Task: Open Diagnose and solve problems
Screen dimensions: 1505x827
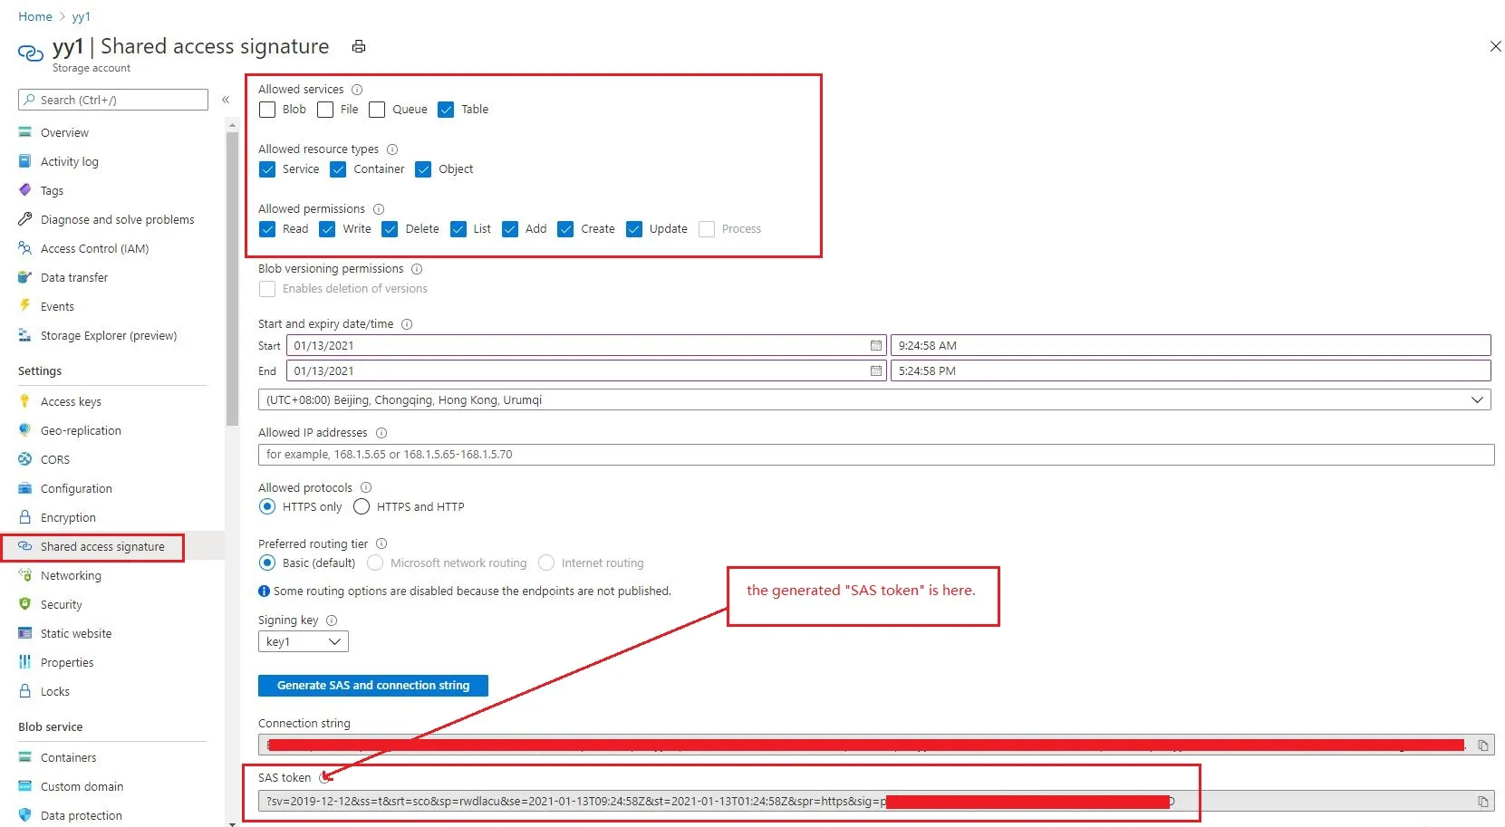Action: (118, 219)
